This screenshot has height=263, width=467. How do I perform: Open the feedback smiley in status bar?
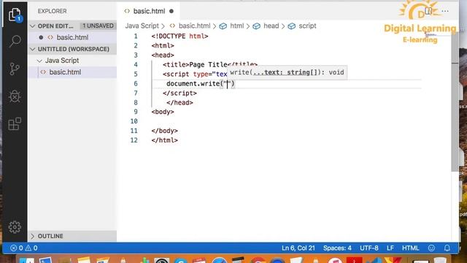[431, 248]
